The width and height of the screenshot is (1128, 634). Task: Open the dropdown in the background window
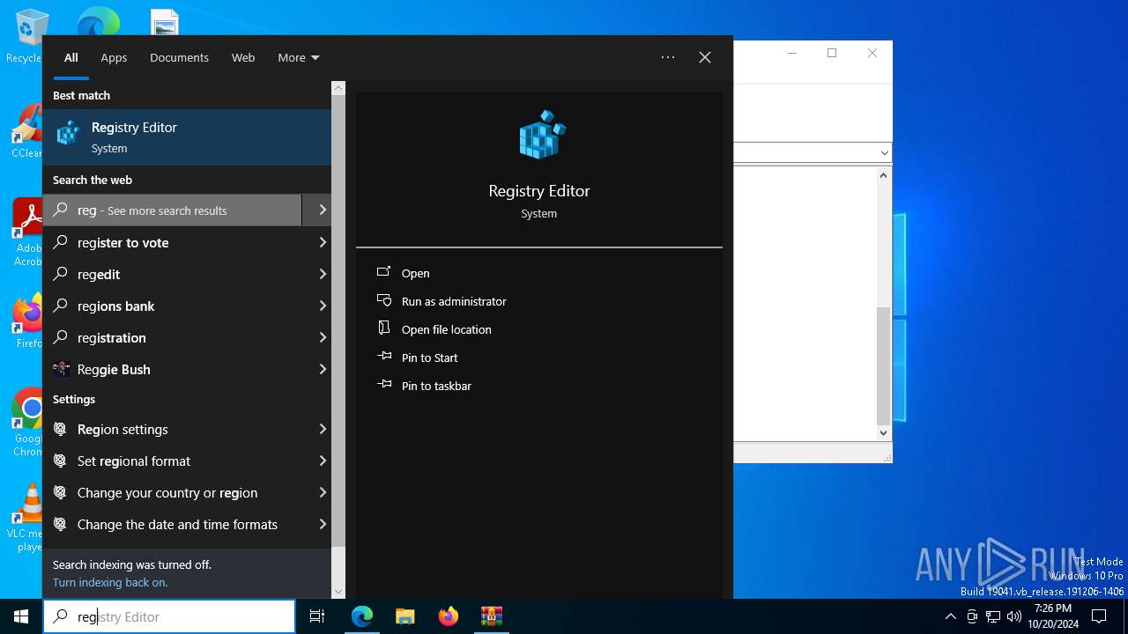(x=885, y=153)
